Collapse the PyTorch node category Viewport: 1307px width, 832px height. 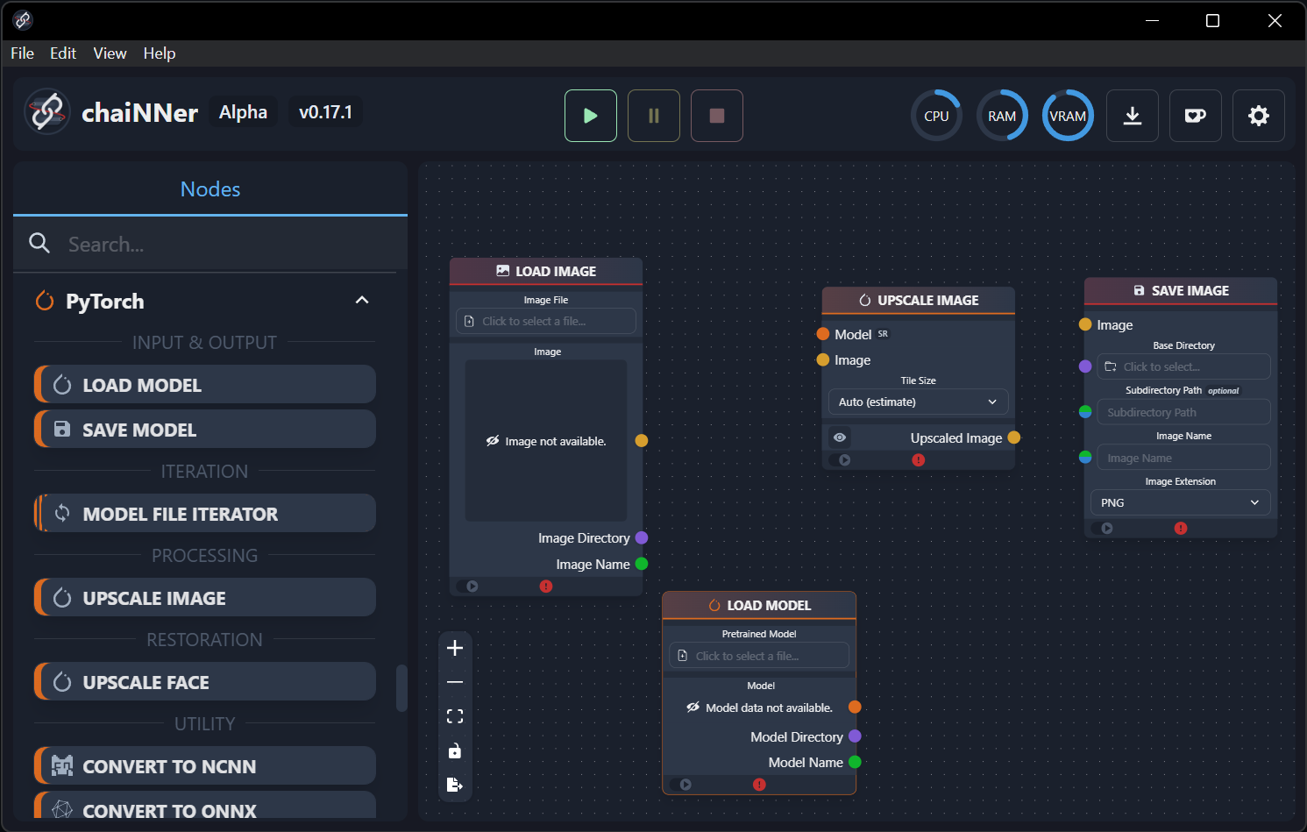[362, 301]
